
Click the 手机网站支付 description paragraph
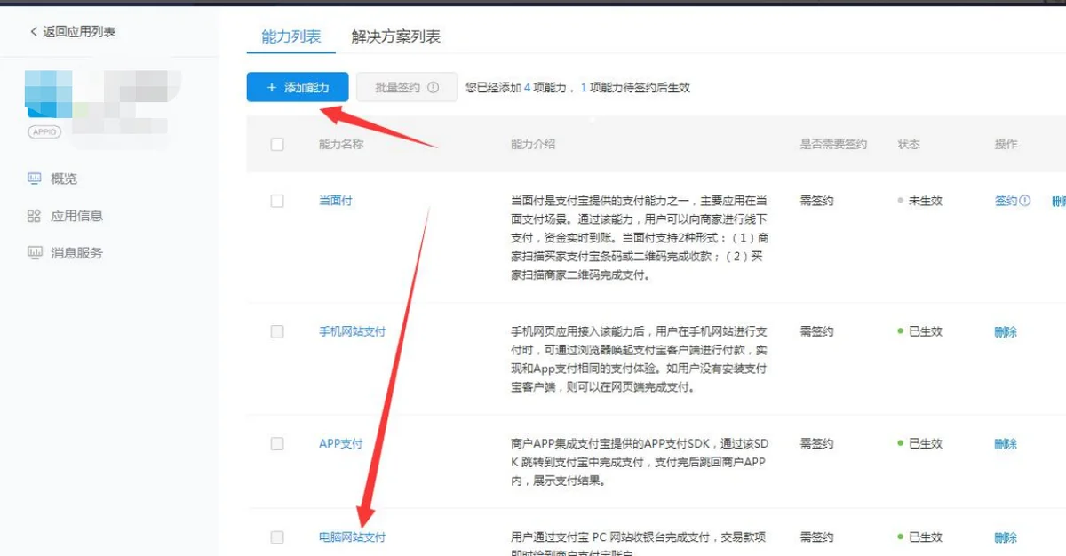pos(640,359)
